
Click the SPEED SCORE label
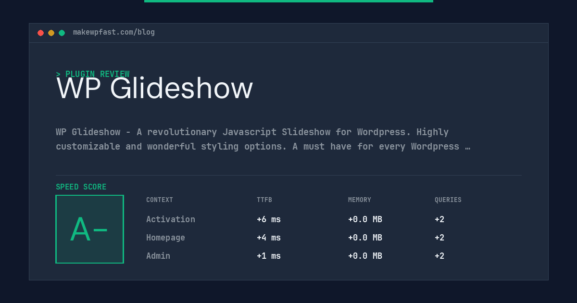pyautogui.click(x=81, y=187)
